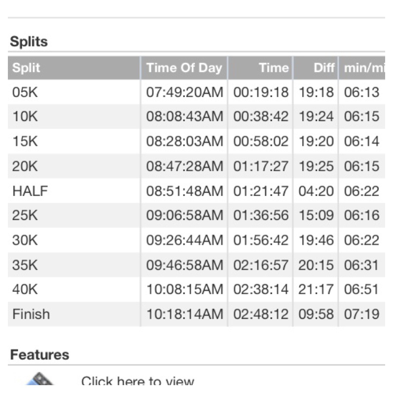Select the 25K split label
This screenshot has width=393, height=393.
tap(25, 215)
